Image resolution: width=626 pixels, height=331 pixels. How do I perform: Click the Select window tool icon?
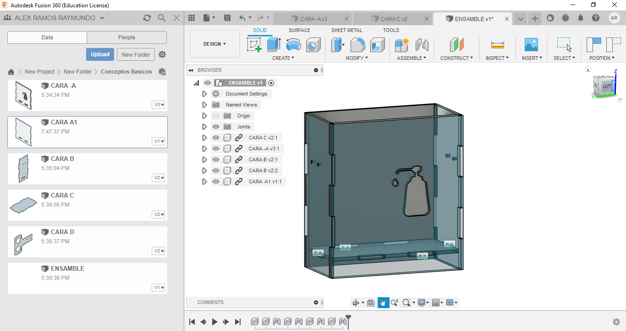pyautogui.click(x=564, y=44)
